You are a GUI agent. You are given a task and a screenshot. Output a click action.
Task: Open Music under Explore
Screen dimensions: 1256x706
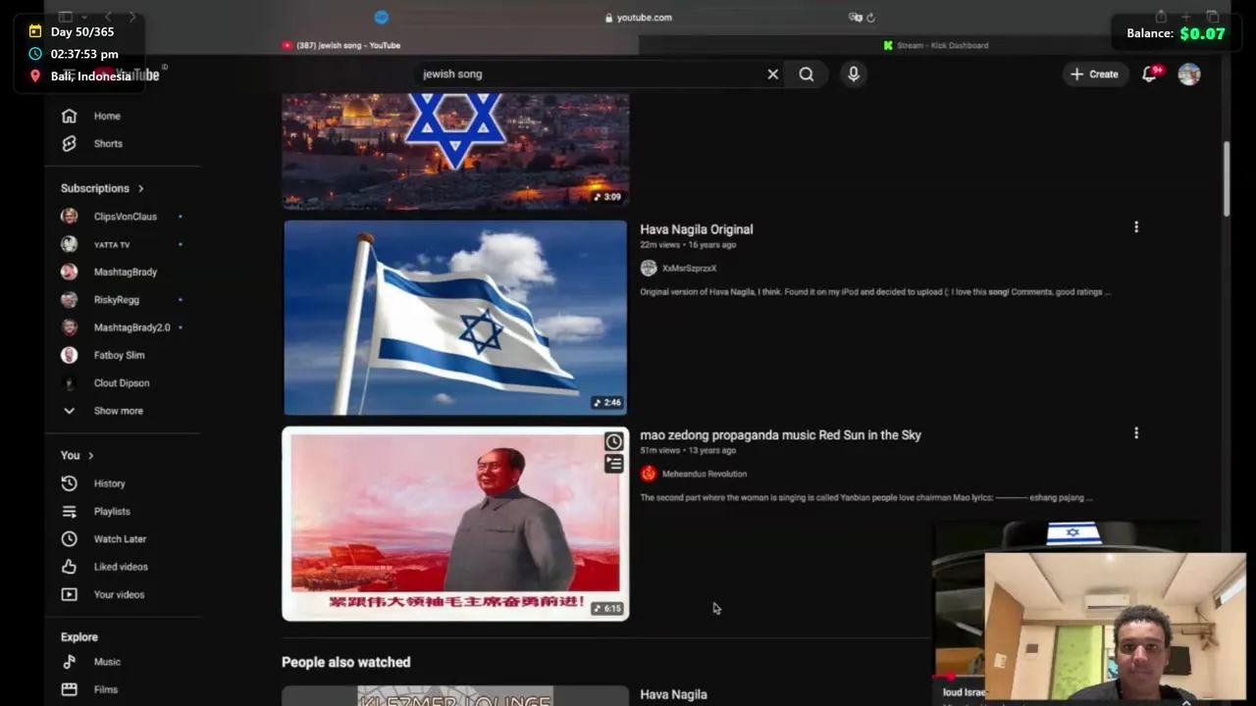point(106,662)
